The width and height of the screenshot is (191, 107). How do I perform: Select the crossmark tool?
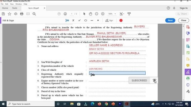pyautogui.click(x=73, y=21)
